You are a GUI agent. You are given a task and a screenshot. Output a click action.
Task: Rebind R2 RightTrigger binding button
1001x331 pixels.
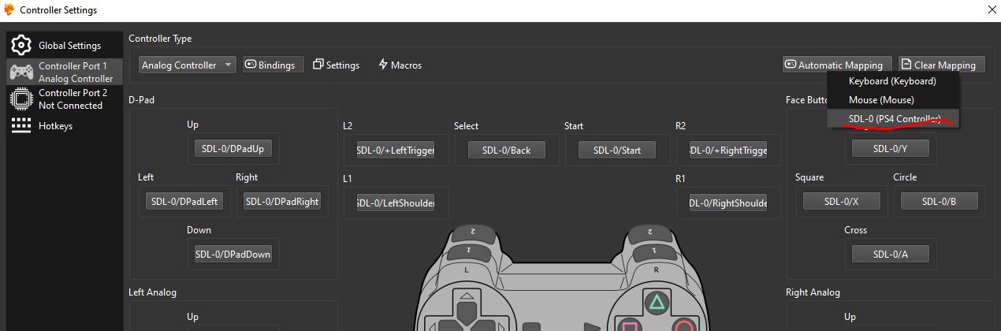728,150
